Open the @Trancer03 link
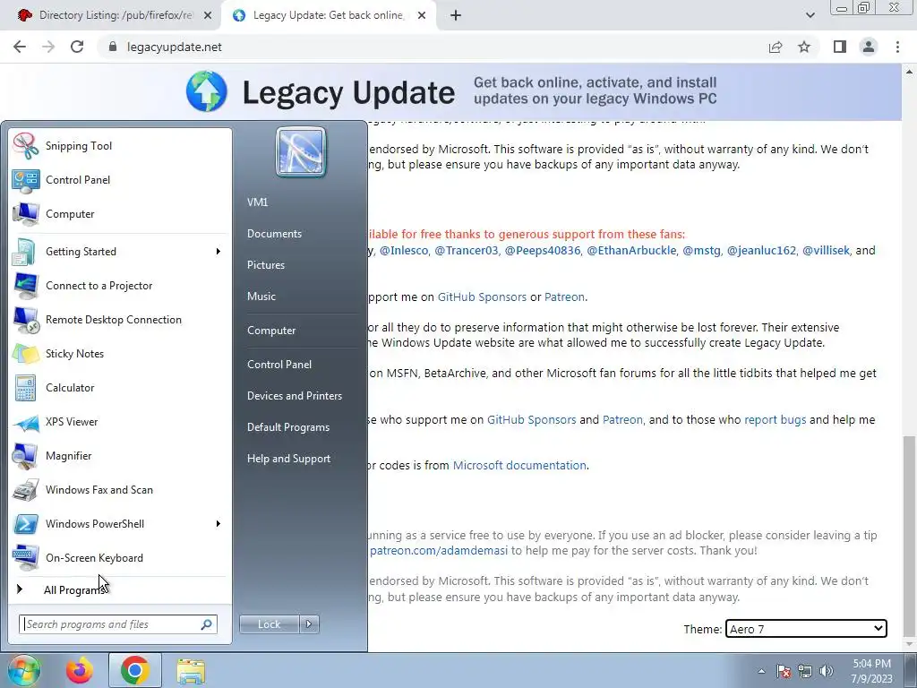 pyautogui.click(x=466, y=251)
